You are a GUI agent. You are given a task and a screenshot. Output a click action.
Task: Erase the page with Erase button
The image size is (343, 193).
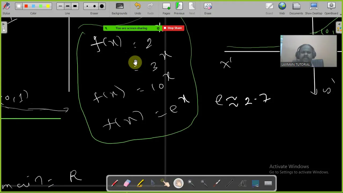pyautogui.click(x=208, y=8)
